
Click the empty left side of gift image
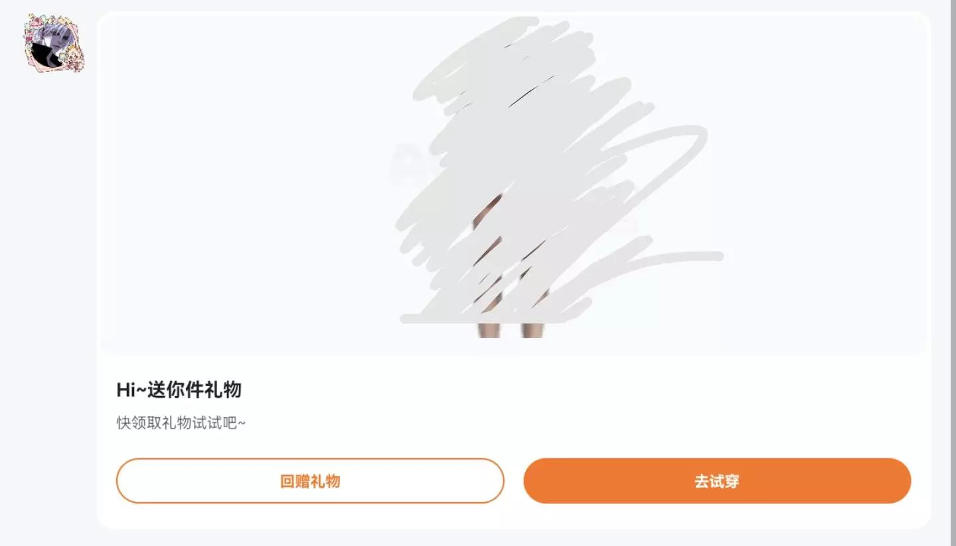click(246, 184)
